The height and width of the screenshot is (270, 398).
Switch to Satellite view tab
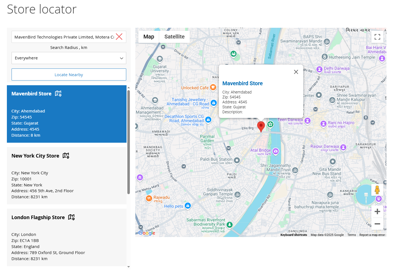174,37
